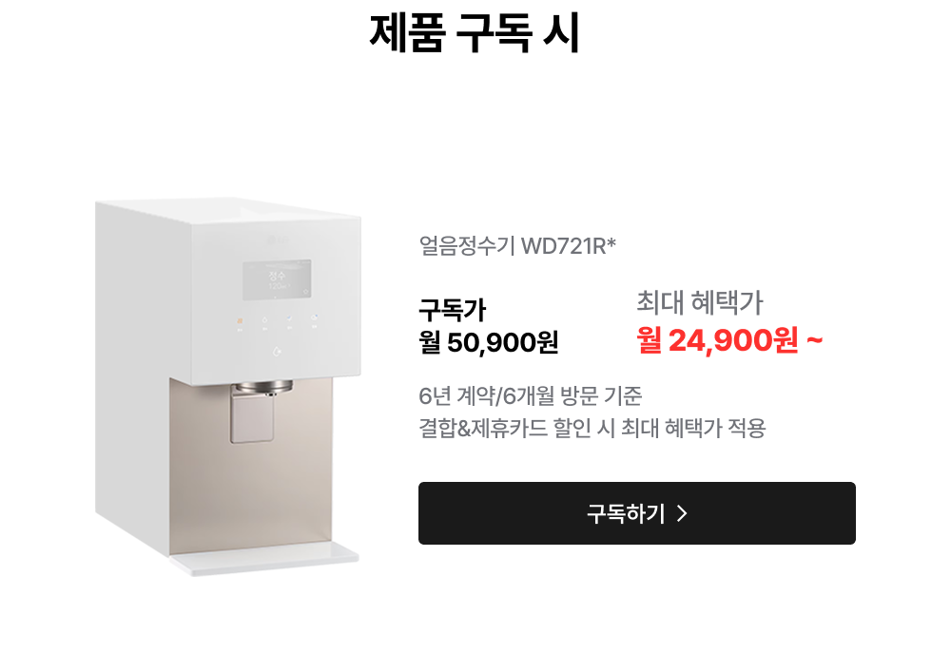Select the red 월 24,900원 benefit price
This screenshot has height=653, width=951.
pos(729,340)
